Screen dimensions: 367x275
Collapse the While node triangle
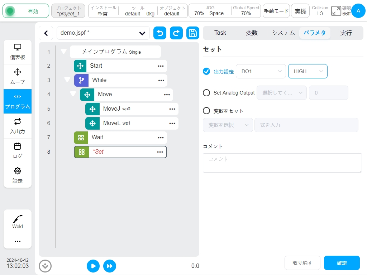[x=67, y=79]
